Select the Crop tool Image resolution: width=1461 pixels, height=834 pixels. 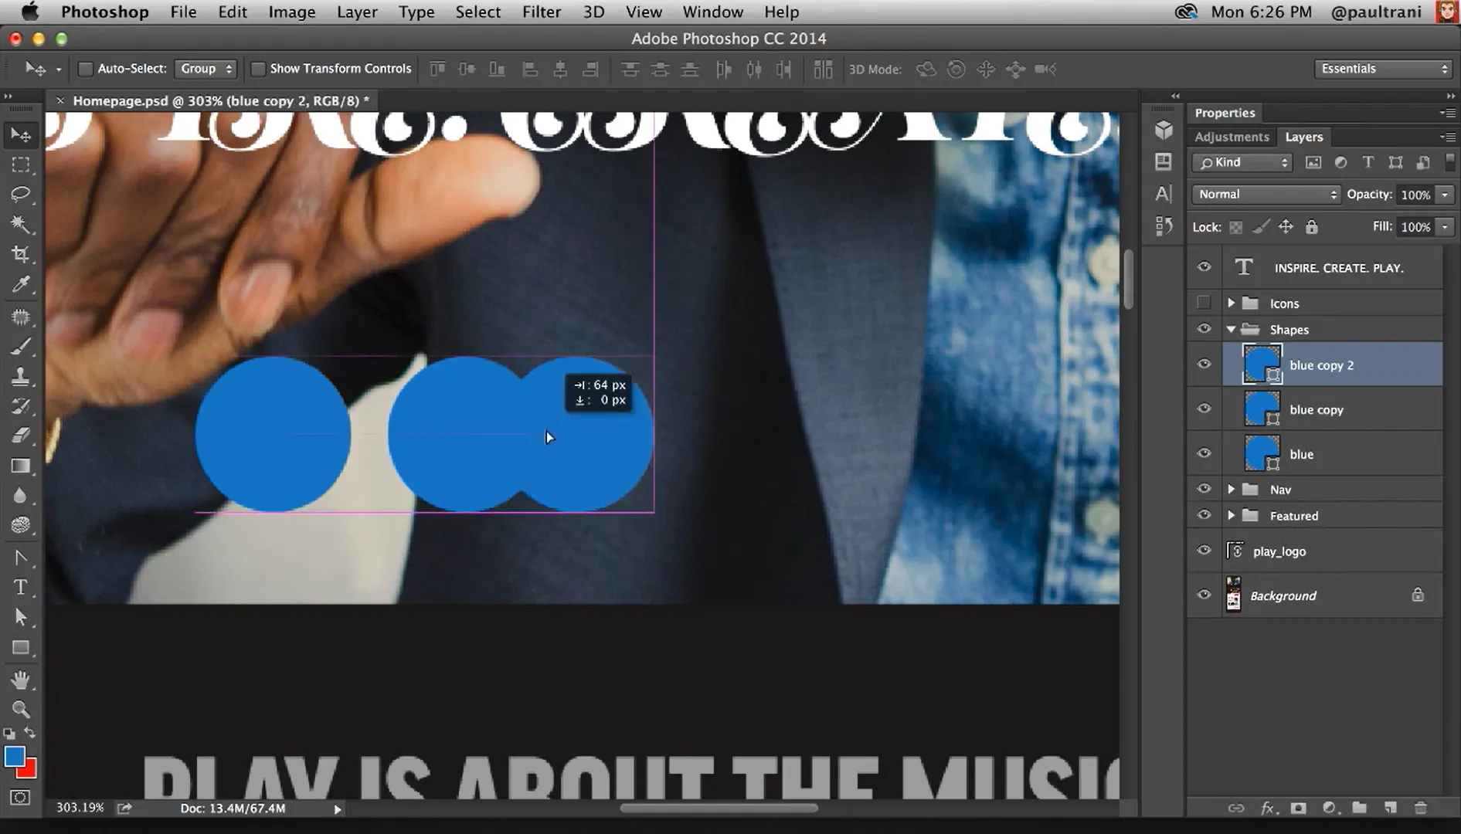click(x=21, y=255)
